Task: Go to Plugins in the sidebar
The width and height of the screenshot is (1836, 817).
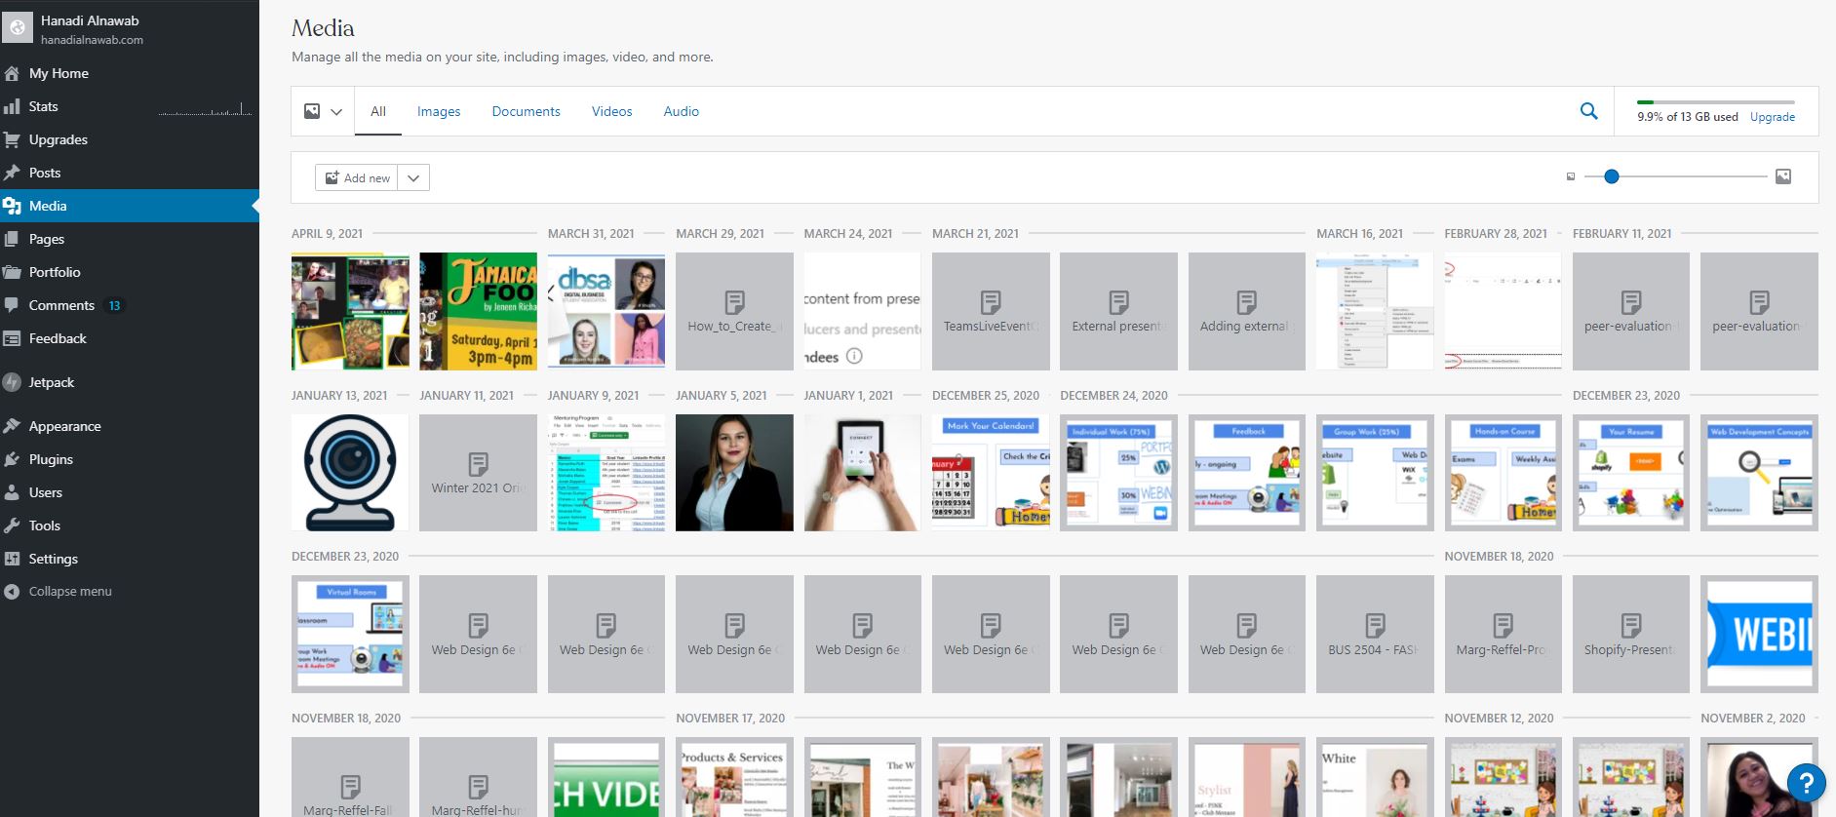Action: click(51, 459)
